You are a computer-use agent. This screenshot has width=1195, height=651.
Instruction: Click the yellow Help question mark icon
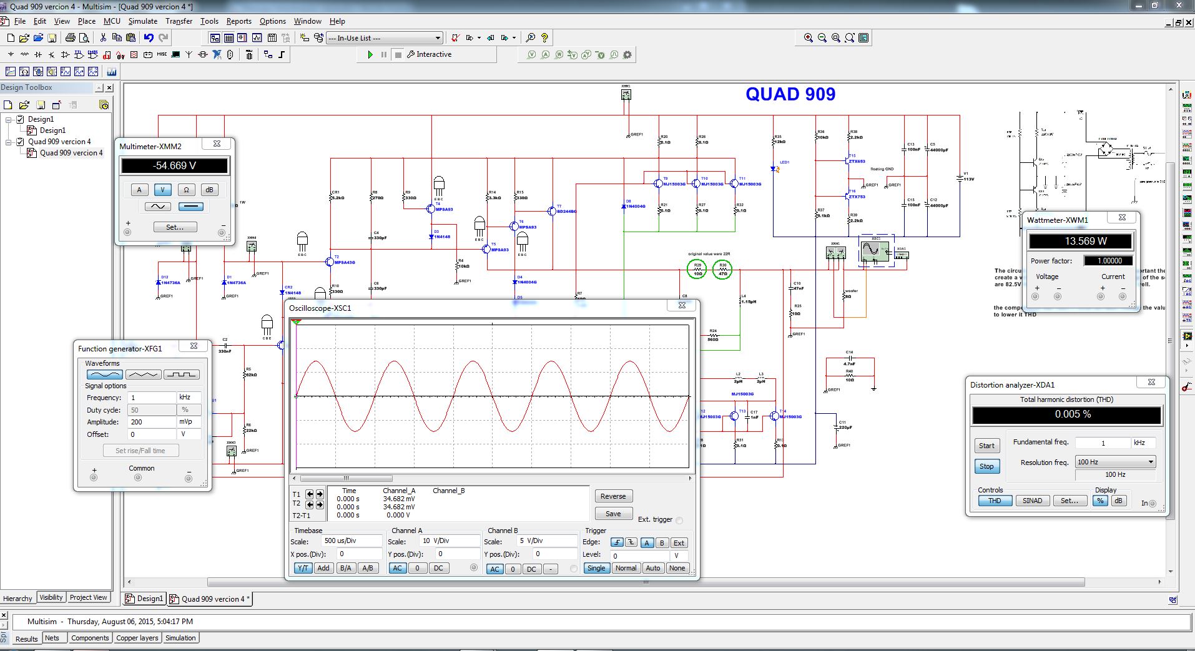click(544, 38)
